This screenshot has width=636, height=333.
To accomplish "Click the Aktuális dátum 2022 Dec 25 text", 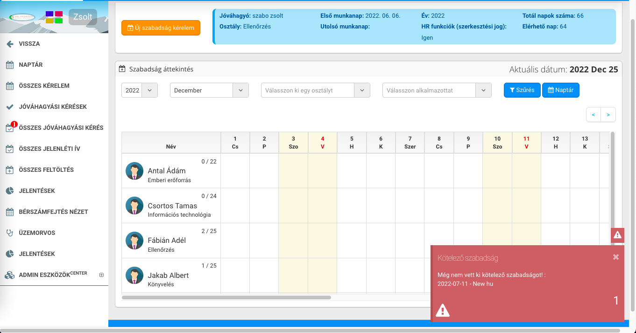I will (x=564, y=70).
